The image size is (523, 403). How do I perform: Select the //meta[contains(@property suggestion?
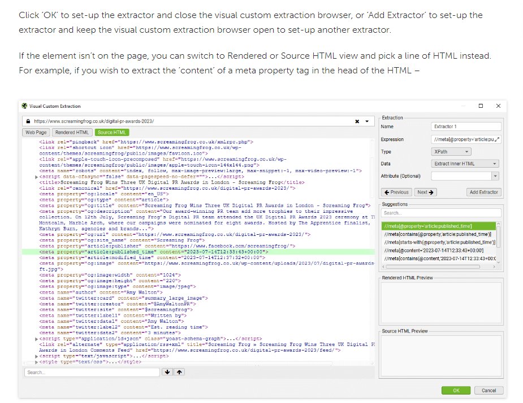pos(438,234)
